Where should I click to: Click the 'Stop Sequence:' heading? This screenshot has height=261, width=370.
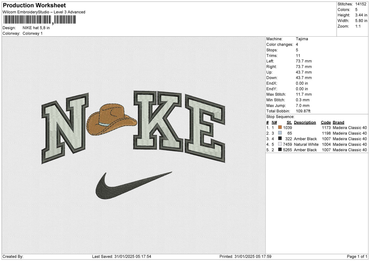[x=280, y=117]
